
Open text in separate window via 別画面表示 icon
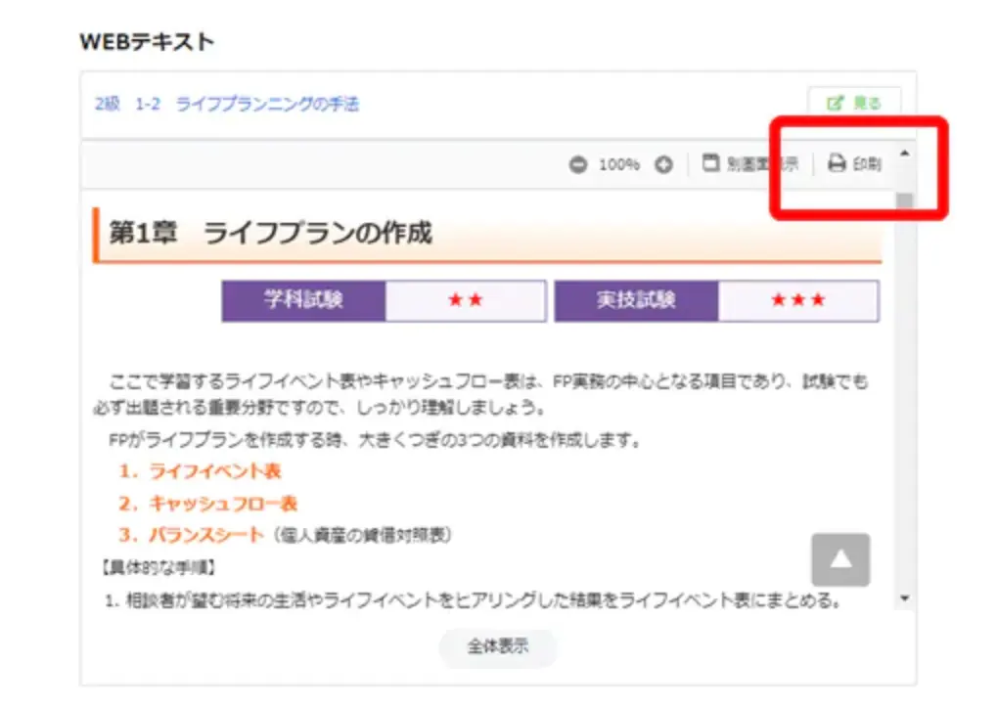point(712,164)
